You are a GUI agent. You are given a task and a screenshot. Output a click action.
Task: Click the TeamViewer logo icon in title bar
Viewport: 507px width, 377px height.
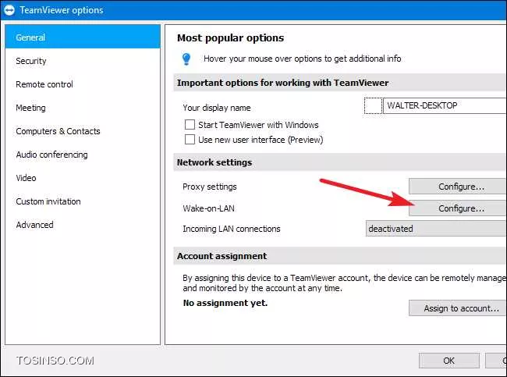[x=9, y=10]
